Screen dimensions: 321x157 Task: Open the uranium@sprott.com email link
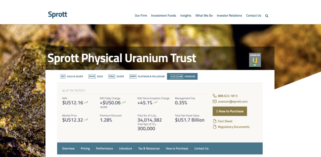(x=233, y=102)
